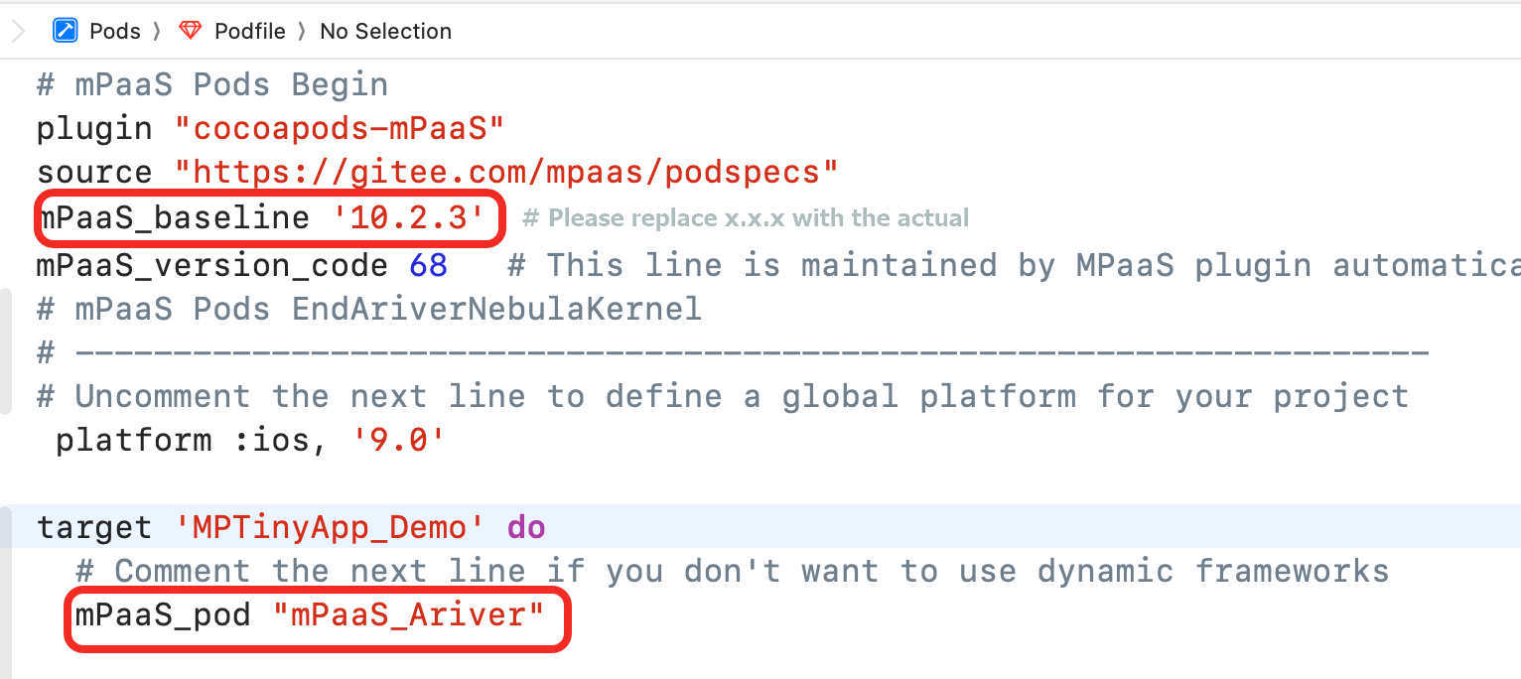Image resolution: width=1521 pixels, height=679 pixels.
Task: Click the 'maintained by MPaaS plugin' comment
Action: coord(1014,265)
